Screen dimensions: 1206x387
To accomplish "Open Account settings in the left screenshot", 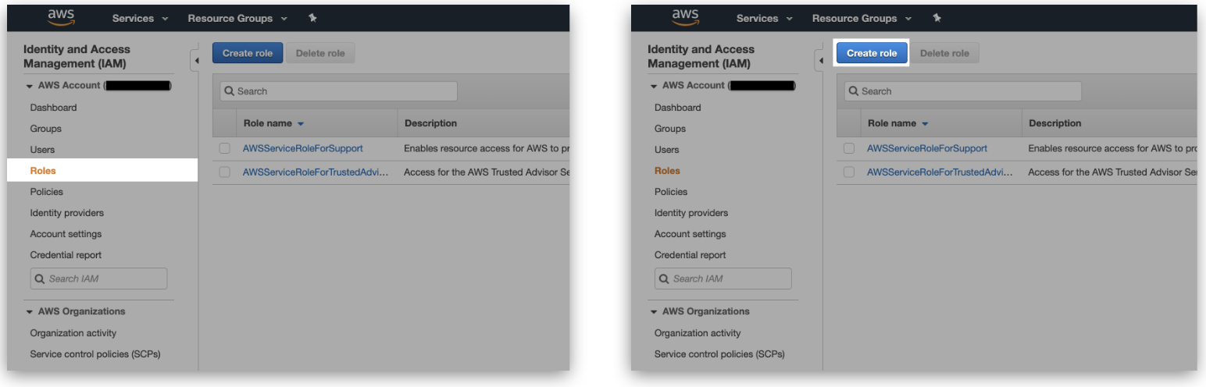I will tap(66, 234).
